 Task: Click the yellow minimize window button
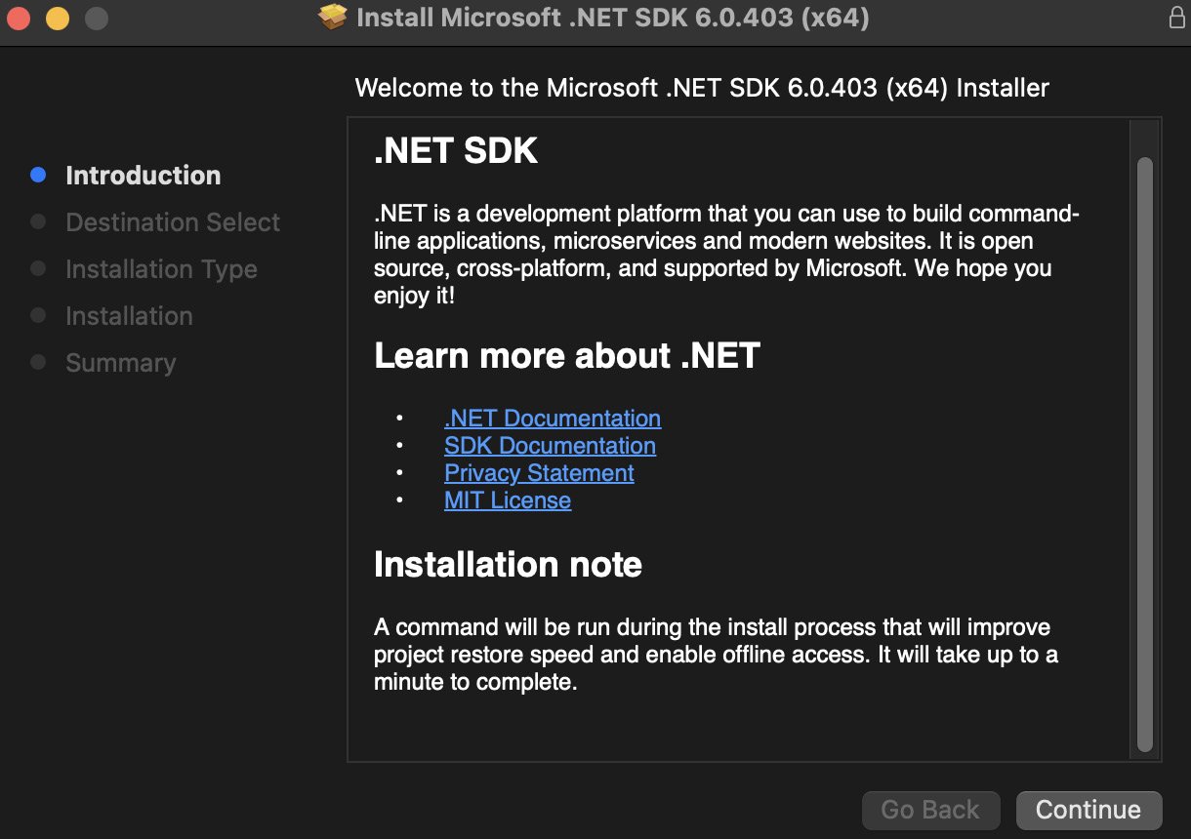pyautogui.click(x=58, y=18)
